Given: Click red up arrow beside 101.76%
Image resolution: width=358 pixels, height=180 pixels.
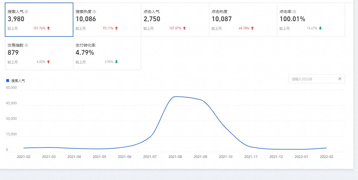Looking at the screenshot, I should (x=48, y=28).
